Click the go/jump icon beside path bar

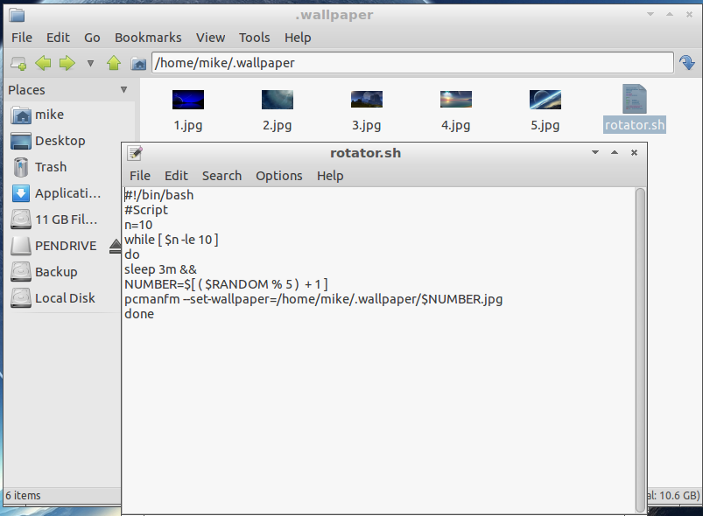point(687,63)
